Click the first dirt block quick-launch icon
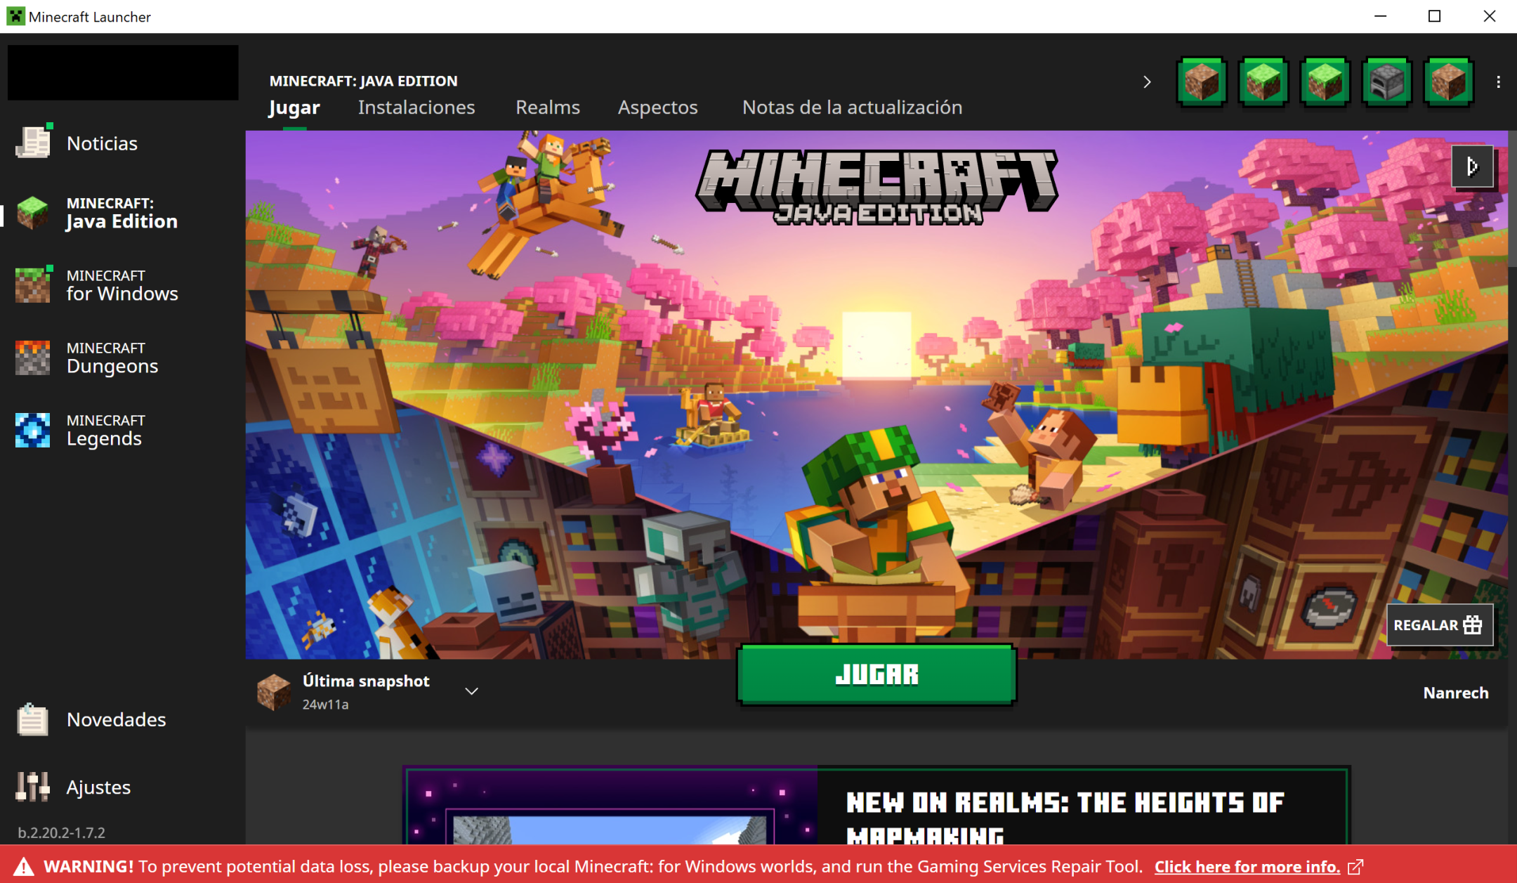The height and width of the screenshot is (883, 1517). coord(1201,82)
